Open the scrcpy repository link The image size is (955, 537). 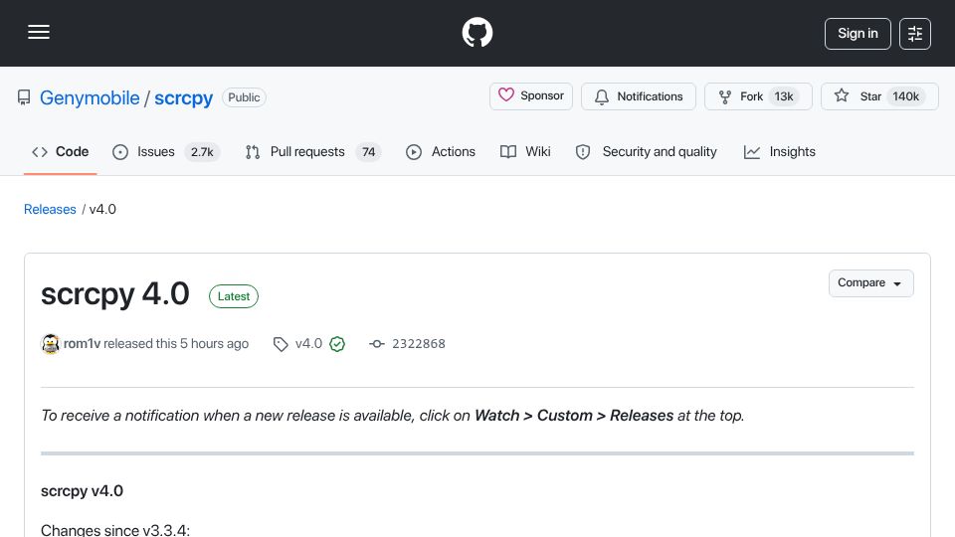183,97
